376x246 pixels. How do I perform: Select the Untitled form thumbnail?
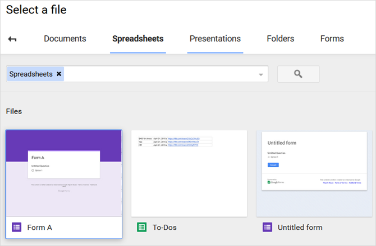pos(314,173)
